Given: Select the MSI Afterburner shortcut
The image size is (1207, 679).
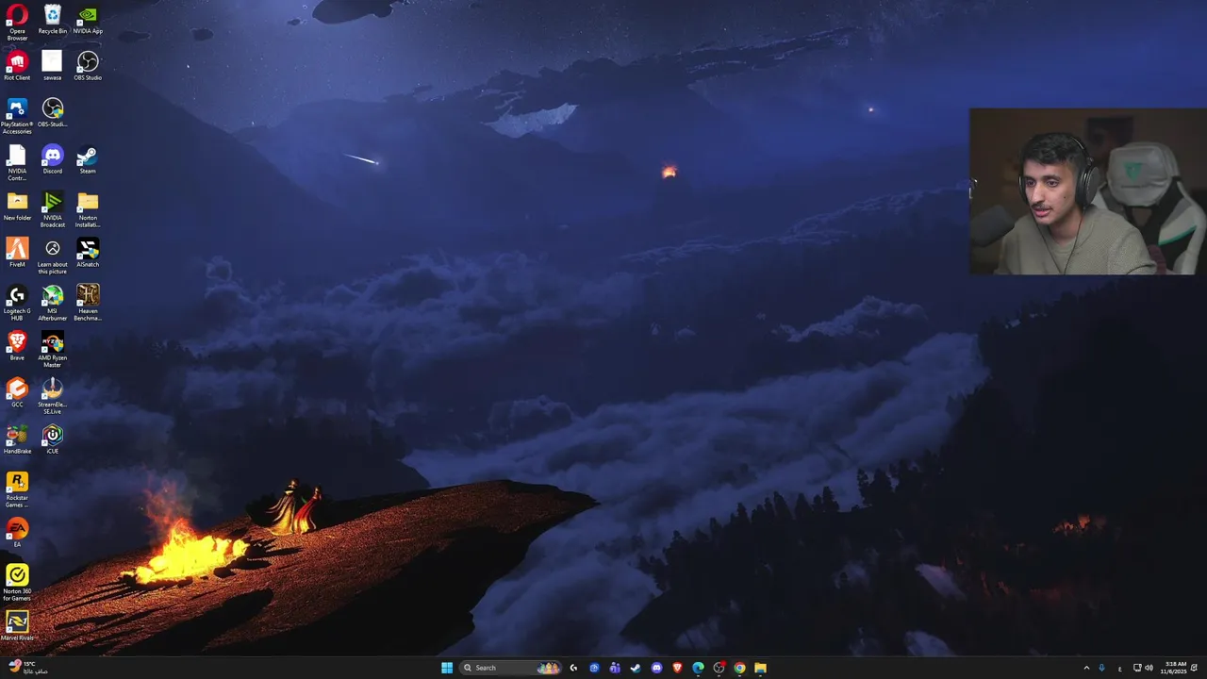Looking at the screenshot, I should click(x=52, y=304).
